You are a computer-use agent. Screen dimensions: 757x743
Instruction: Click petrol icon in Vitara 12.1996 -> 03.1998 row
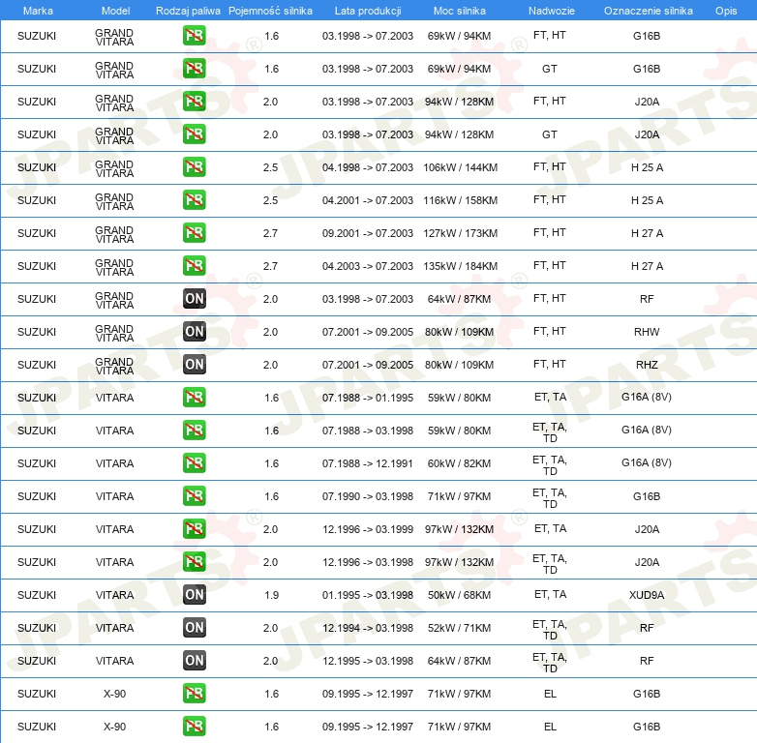(x=194, y=561)
